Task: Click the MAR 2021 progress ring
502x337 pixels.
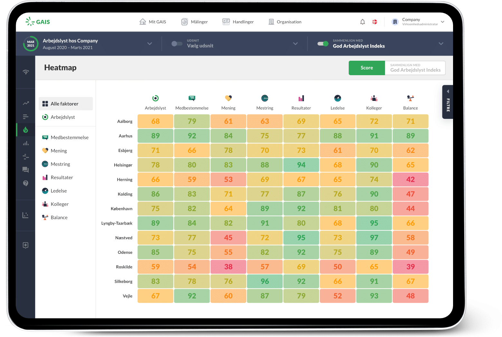Action: click(x=31, y=44)
